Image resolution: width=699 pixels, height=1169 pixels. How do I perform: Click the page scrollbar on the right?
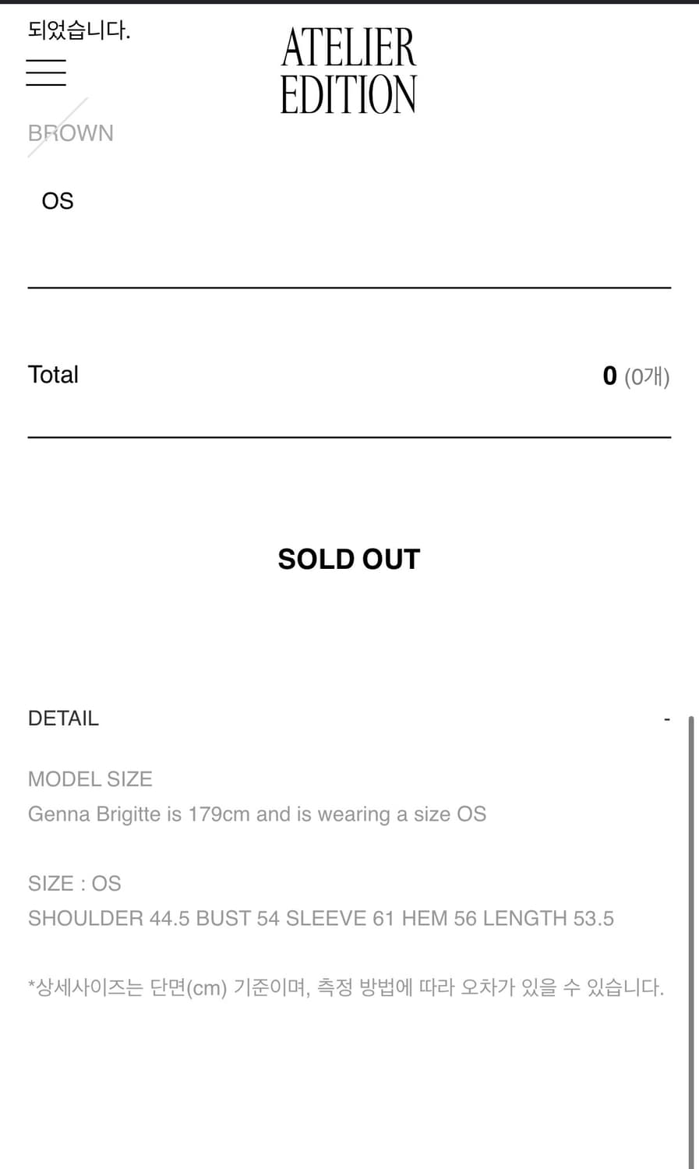pos(691,935)
